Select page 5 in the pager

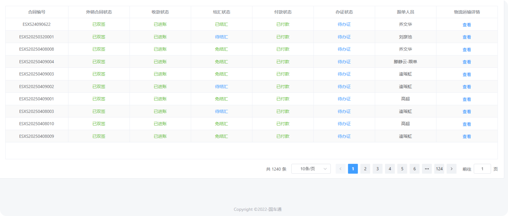tap(402, 169)
